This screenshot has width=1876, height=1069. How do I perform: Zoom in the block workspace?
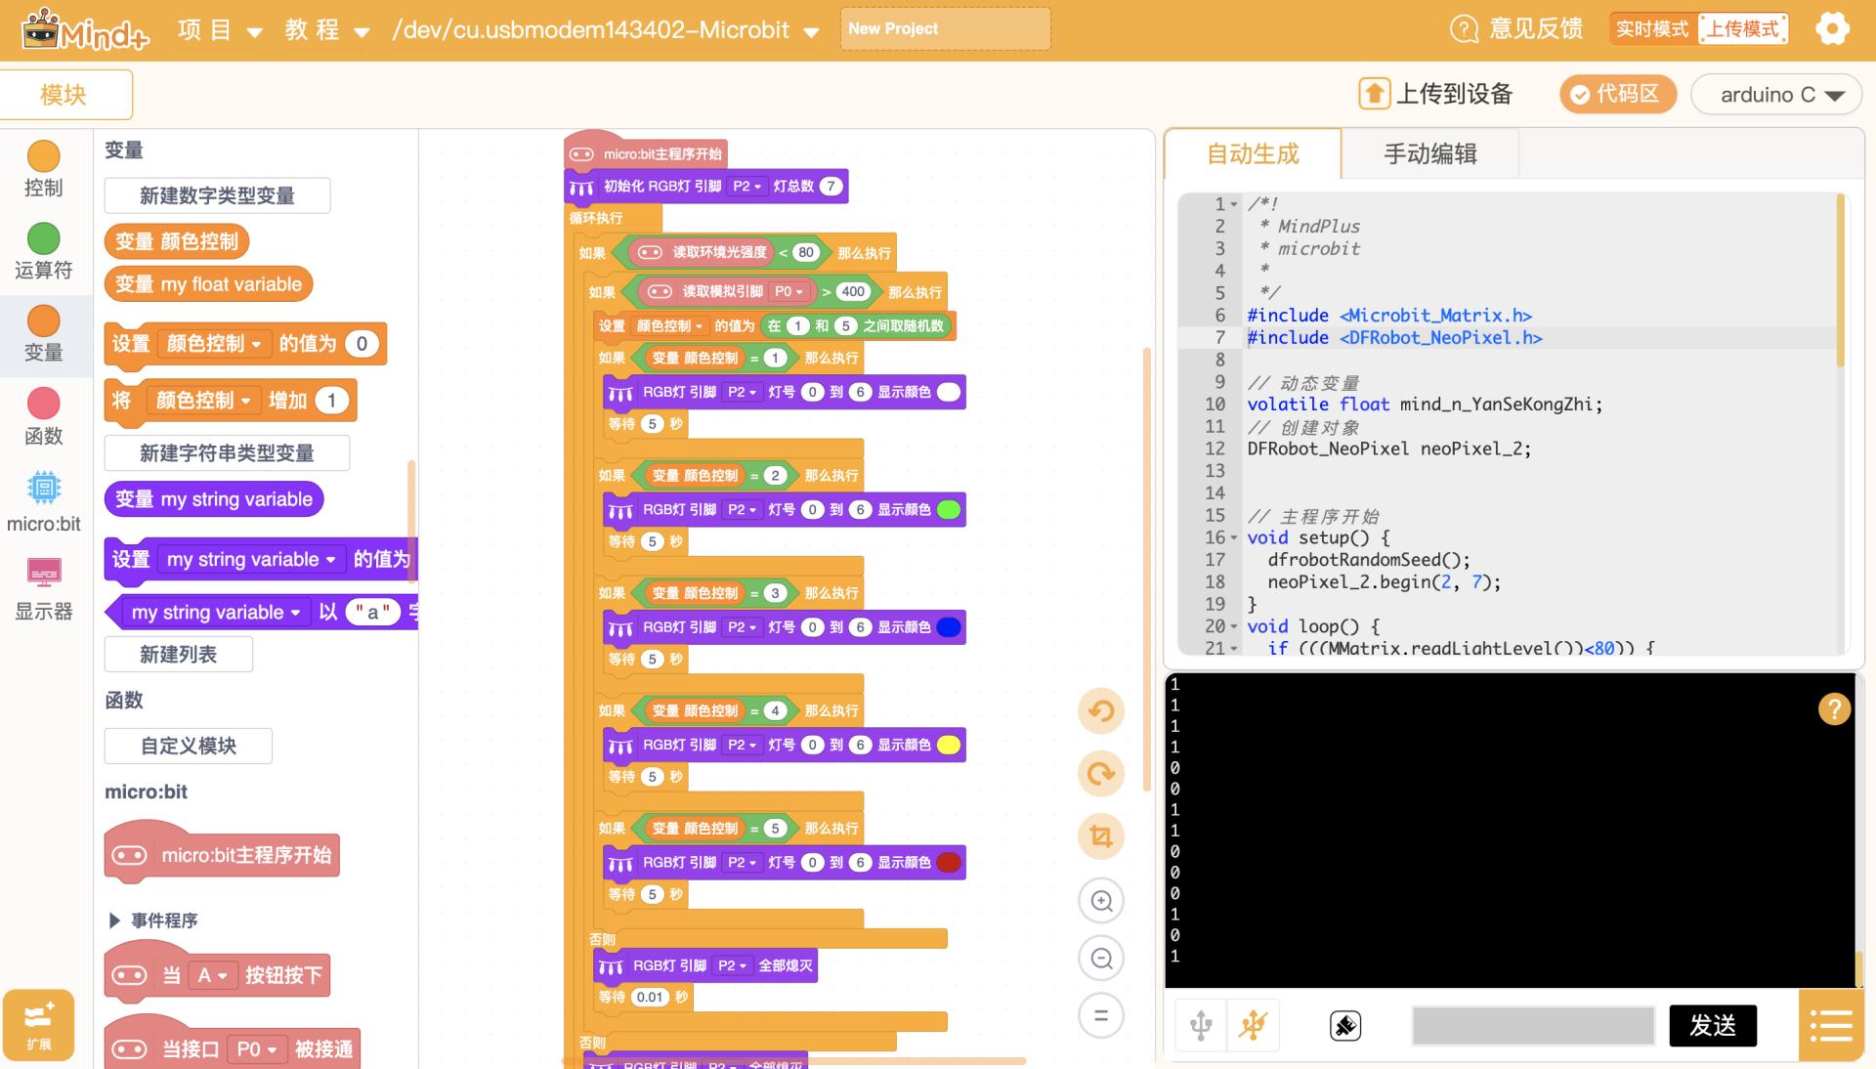click(1101, 901)
